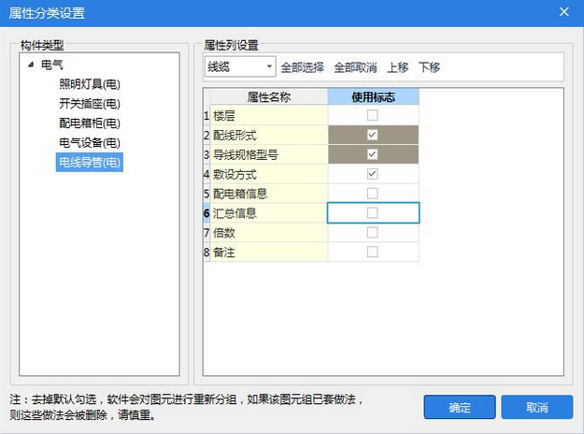Click 全部选择 to select all
584x434 pixels.
click(303, 67)
